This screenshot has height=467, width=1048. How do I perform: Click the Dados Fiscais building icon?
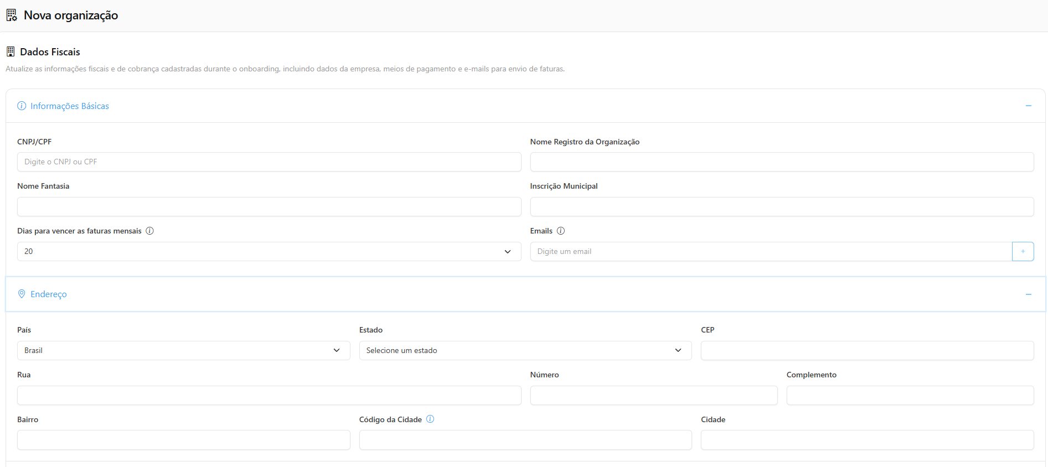pos(11,51)
